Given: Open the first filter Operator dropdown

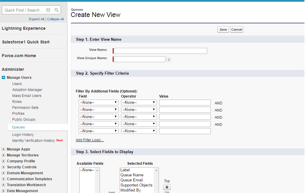Looking at the screenshot, I should tap(139, 103).
